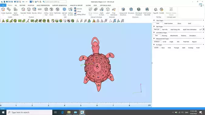Open Windows Start menu
Image resolution: width=205 pixels, height=115 pixels.
click(3, 112)
